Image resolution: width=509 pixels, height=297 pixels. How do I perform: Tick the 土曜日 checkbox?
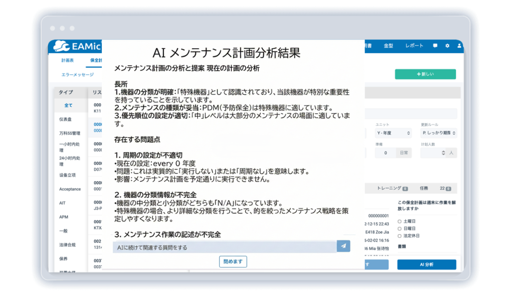400,221
